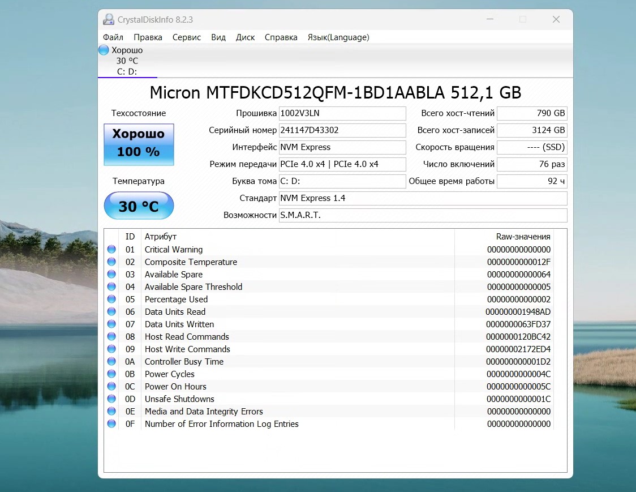Click the blue status dot beside Critical Warning
This screenshot has height=492, width=636.
tap(111, 249)
